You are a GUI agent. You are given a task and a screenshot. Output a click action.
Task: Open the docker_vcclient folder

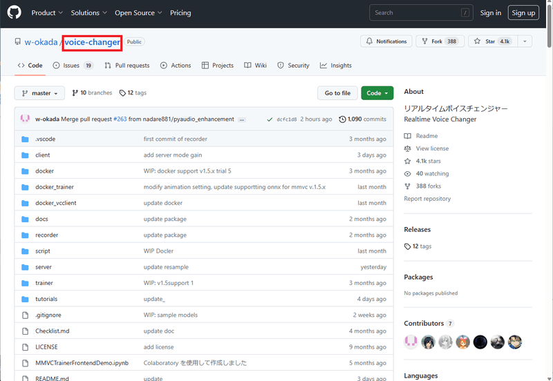pos(56,203)
